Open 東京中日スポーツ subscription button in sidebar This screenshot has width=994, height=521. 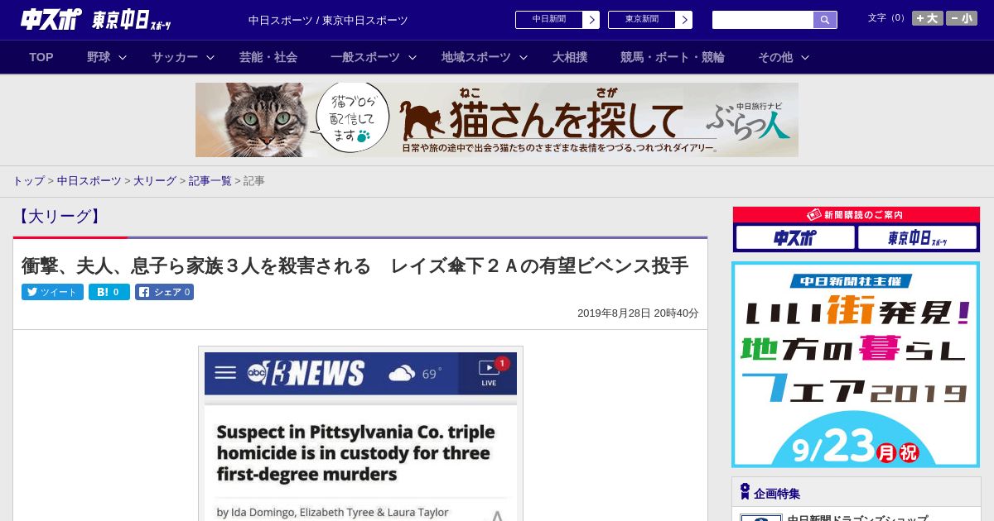(x=917, y=238)
